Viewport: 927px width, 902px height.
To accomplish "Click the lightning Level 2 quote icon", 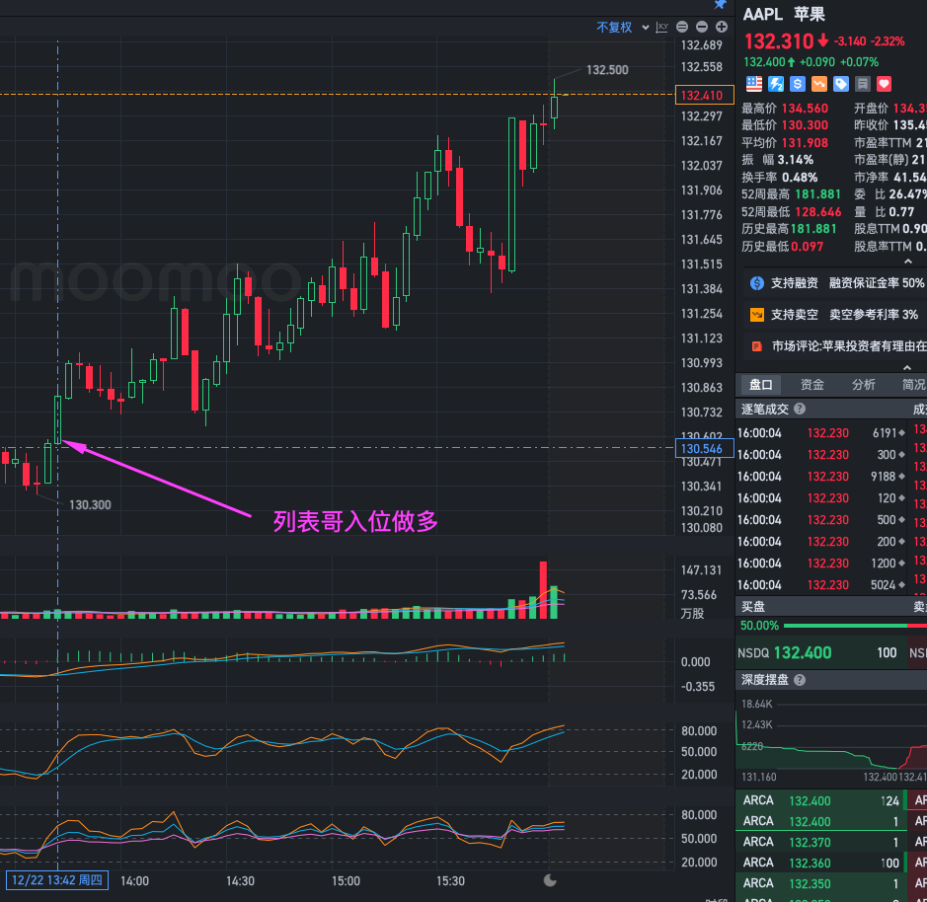I will pyautogui.click(x=776, y=84).
